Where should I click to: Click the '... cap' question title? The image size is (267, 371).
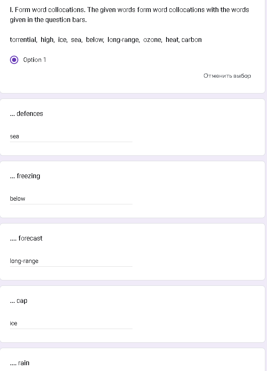19,301
